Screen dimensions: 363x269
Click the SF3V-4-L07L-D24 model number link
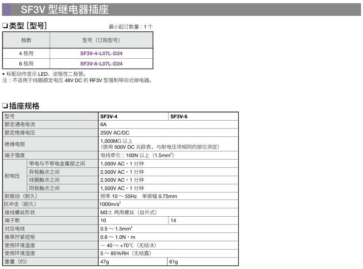(x=101, y=53)
